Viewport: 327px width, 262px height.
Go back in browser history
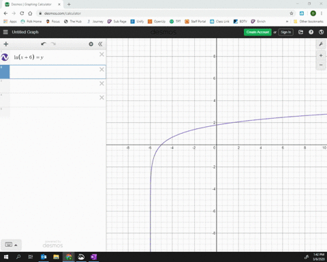(5, 14)
